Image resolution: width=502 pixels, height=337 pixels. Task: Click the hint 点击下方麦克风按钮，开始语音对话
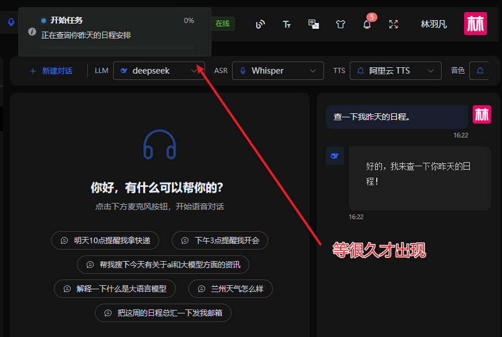point(160,206)
